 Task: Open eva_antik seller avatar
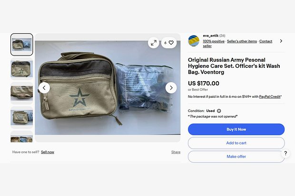pyautogui.click(x=194, y=40)
